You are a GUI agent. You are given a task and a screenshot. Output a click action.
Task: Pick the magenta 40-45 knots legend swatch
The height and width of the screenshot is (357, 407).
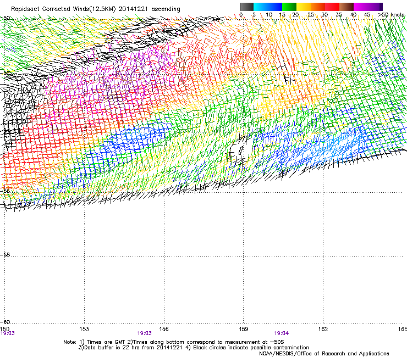(x=361, y=7)
